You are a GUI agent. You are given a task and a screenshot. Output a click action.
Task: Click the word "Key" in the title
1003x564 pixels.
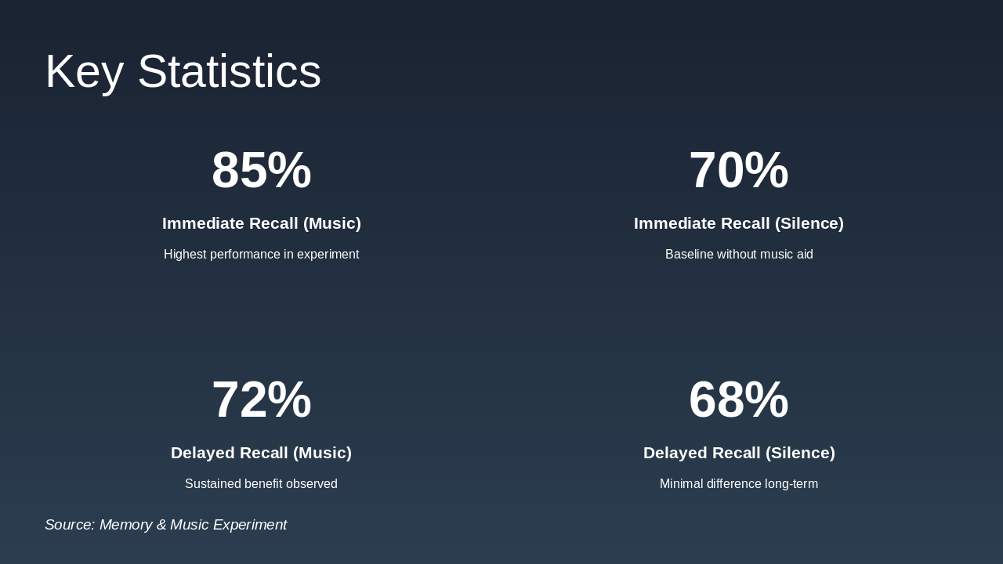[x=84, y=71]
